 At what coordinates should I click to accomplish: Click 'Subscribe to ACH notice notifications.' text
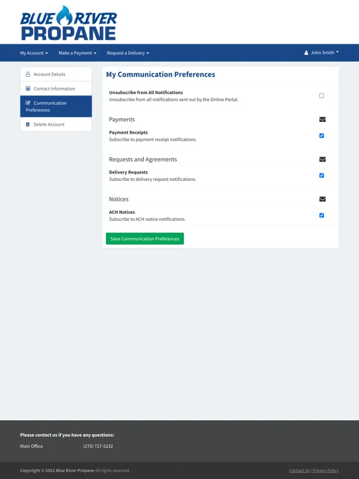pyautogui.click(x=147, y=219)
